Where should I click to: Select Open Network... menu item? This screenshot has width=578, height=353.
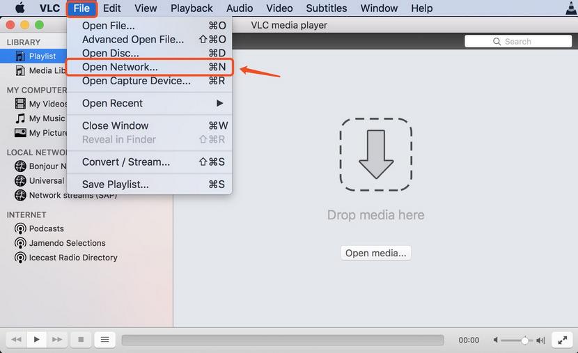pyautogui.click(x=149, y=67)
